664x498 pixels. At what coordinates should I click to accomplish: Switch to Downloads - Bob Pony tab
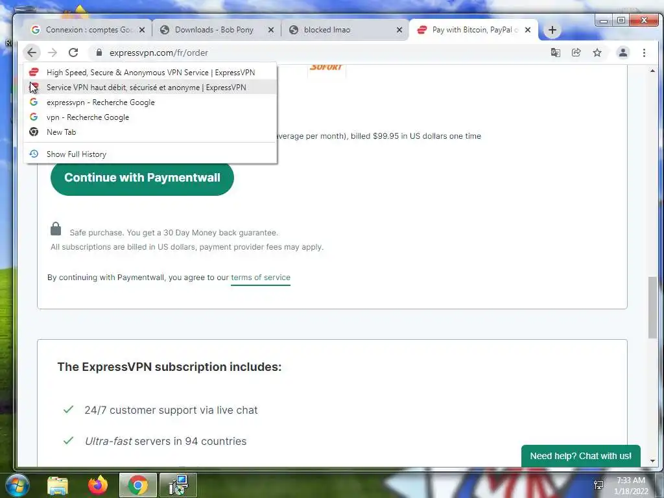tap(216, 30)
